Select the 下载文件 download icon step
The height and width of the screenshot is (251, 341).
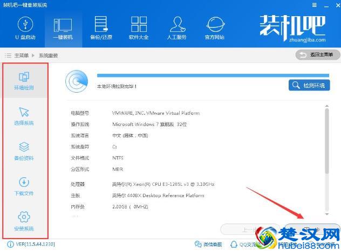click(x=24, y=186)
